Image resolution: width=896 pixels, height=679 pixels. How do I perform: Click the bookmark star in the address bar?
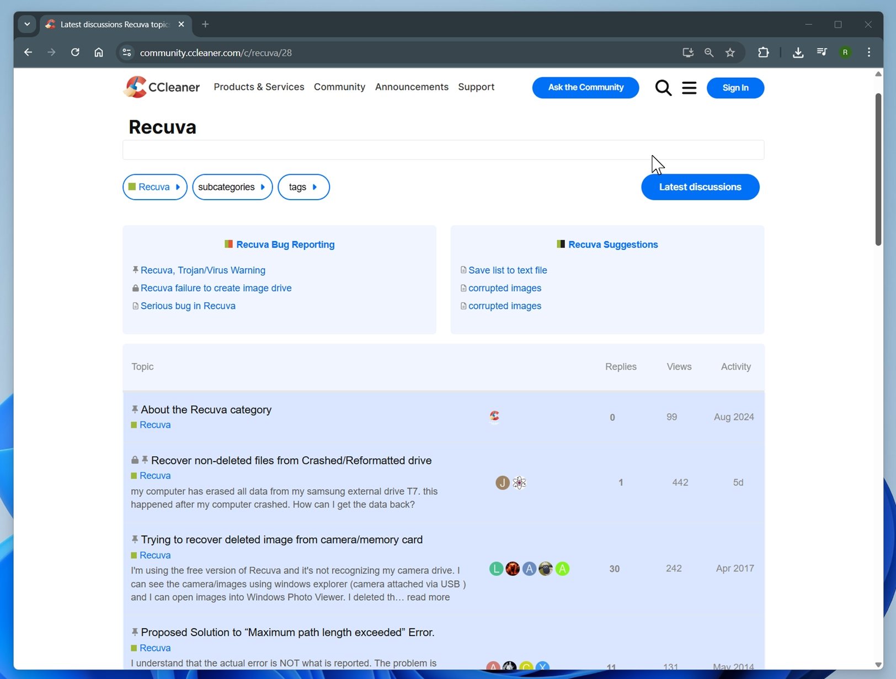(x=730, y=52)
